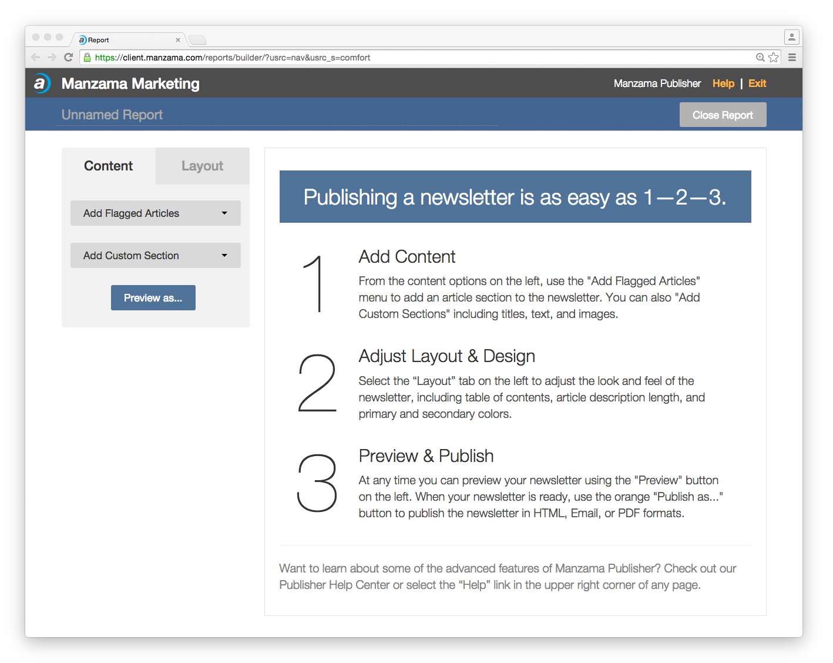Open the Chrome hamburger menu

tap(792, 58)
